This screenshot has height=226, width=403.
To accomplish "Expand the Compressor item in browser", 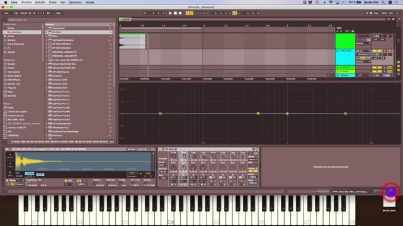I will (47, 28).
